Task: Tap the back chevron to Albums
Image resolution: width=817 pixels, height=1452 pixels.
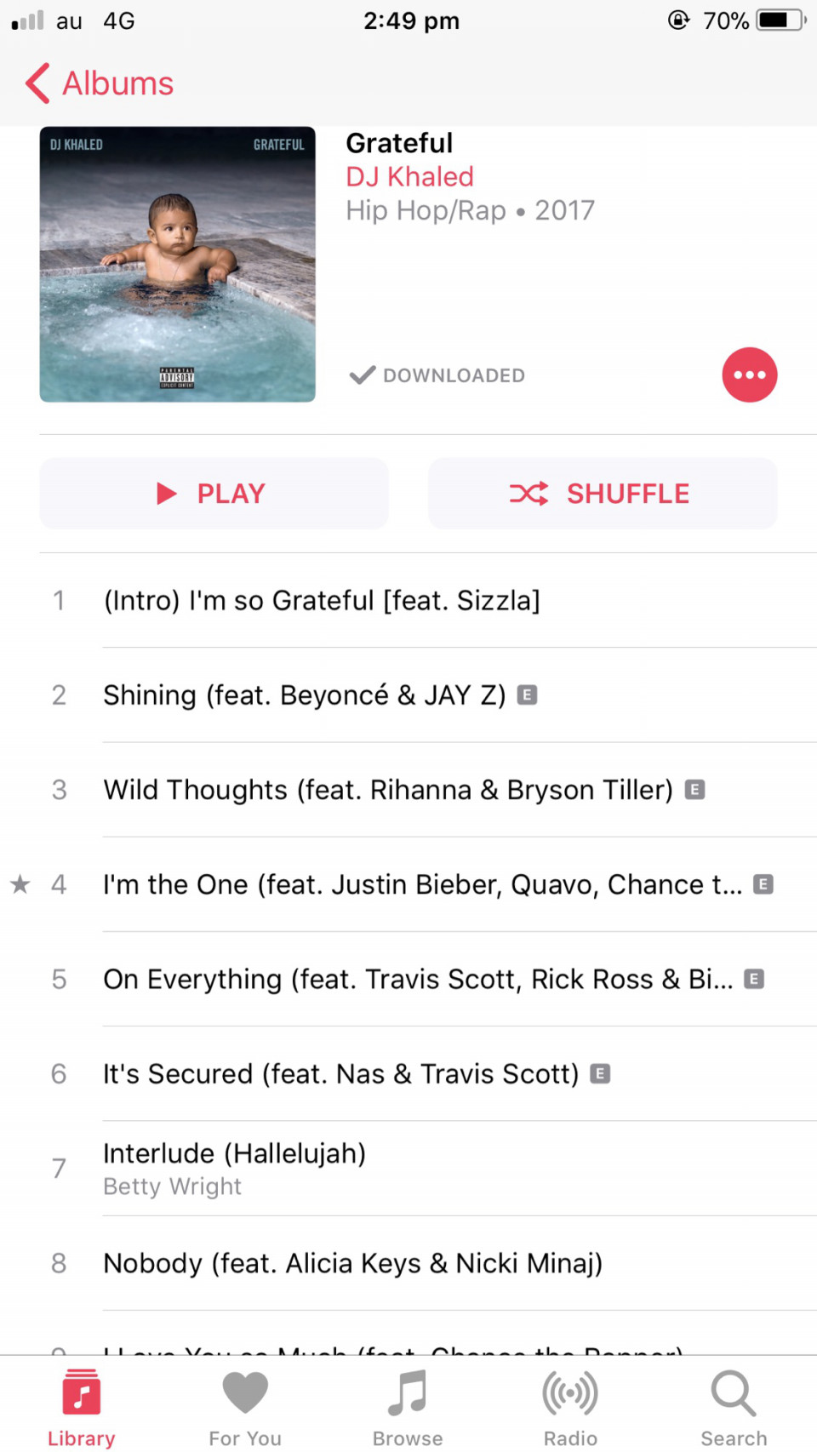Action: click(99, 83)
